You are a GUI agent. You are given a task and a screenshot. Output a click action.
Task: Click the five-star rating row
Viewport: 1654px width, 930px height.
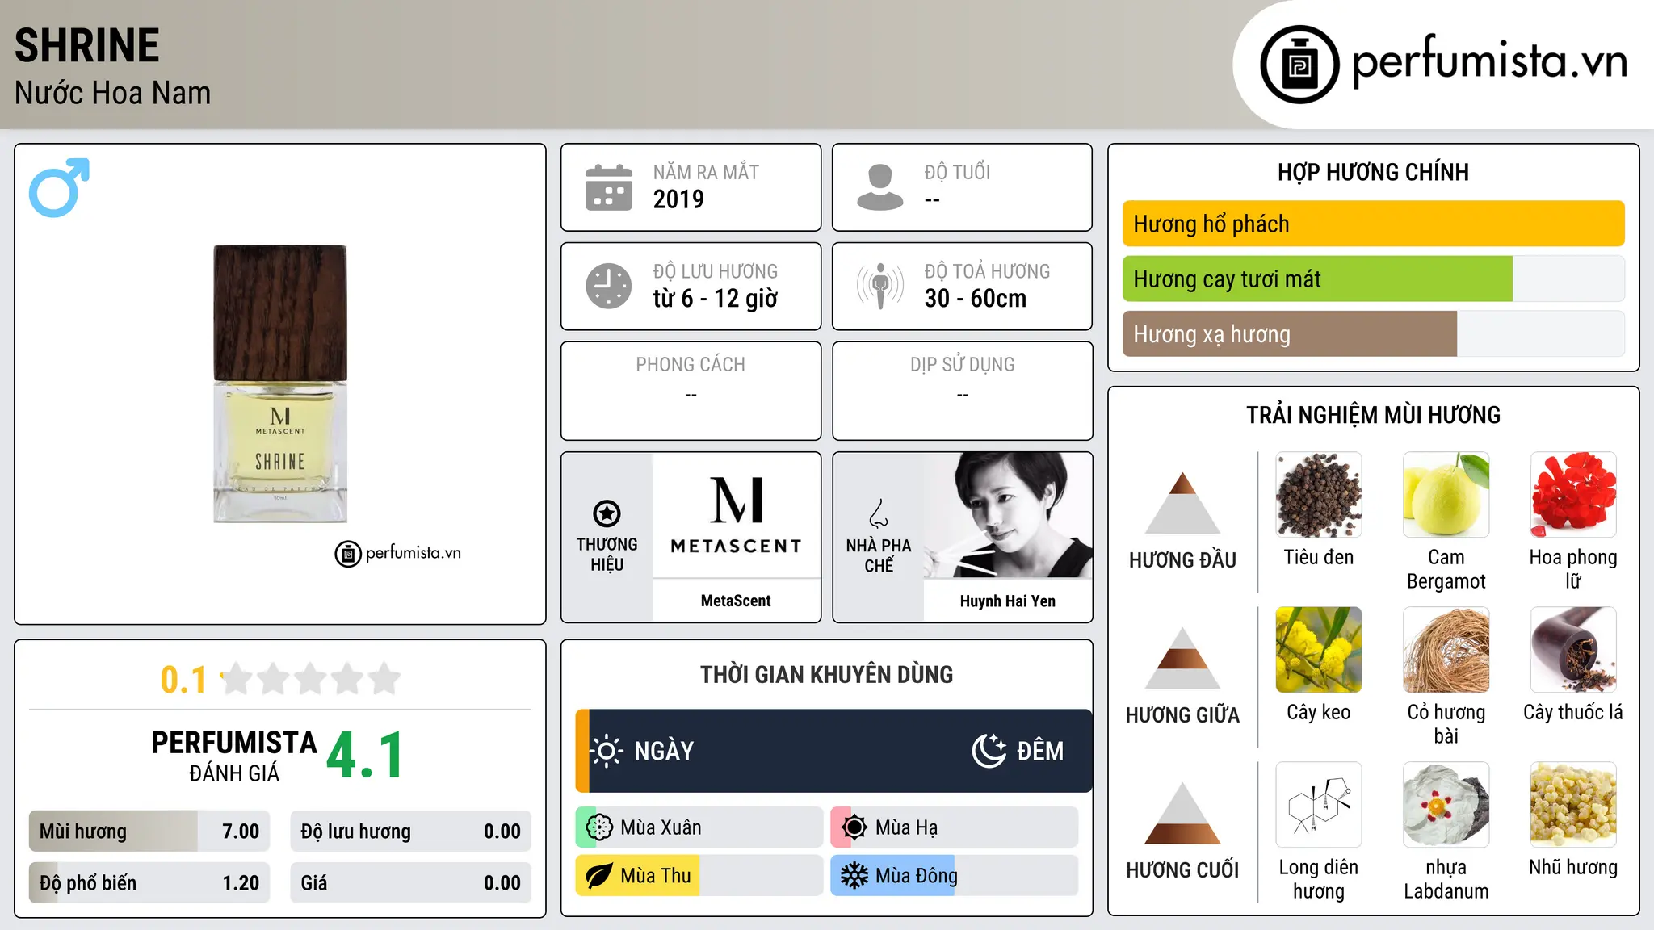[310, 679]
